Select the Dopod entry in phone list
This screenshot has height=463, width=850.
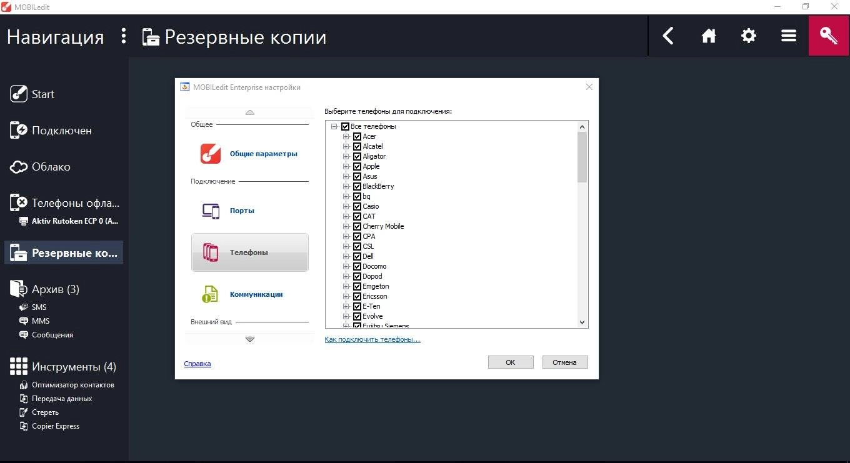tap(372, 276)
